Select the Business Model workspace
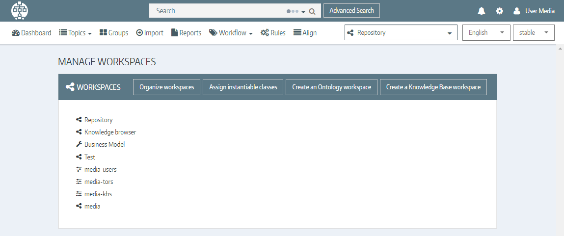Viewport: 564px width, 236px height. point(104,145)
